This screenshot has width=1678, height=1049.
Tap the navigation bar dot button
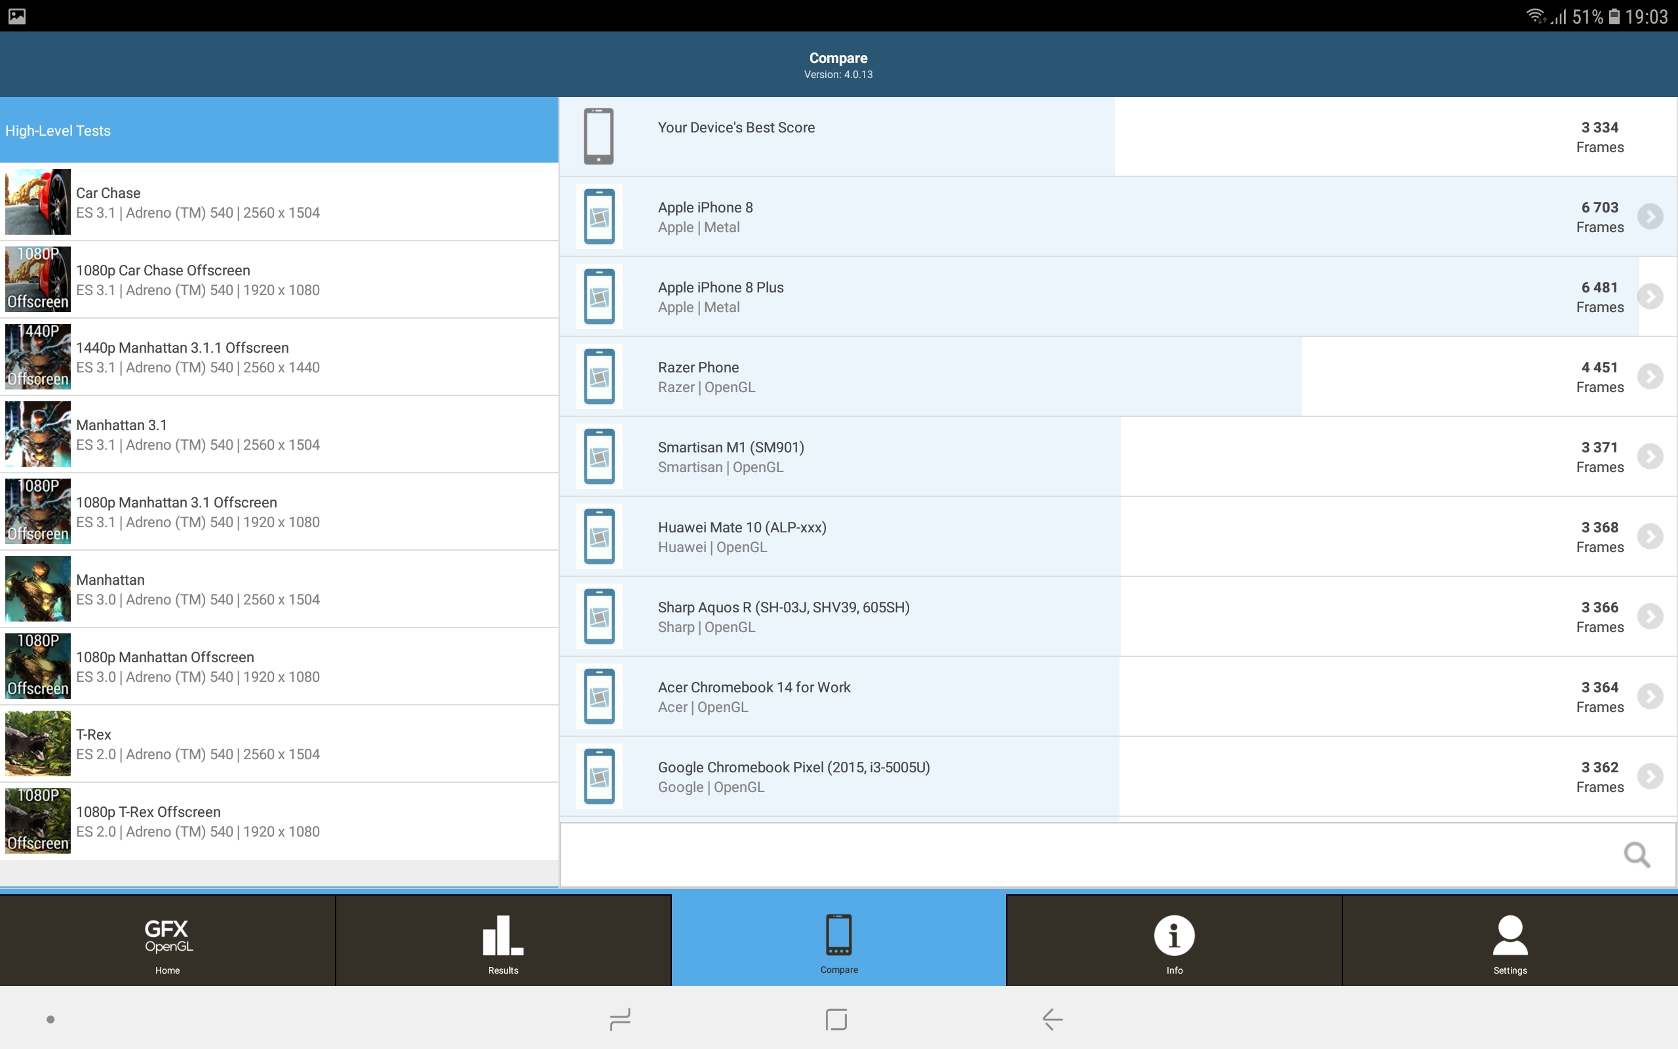click(50, 1019)
